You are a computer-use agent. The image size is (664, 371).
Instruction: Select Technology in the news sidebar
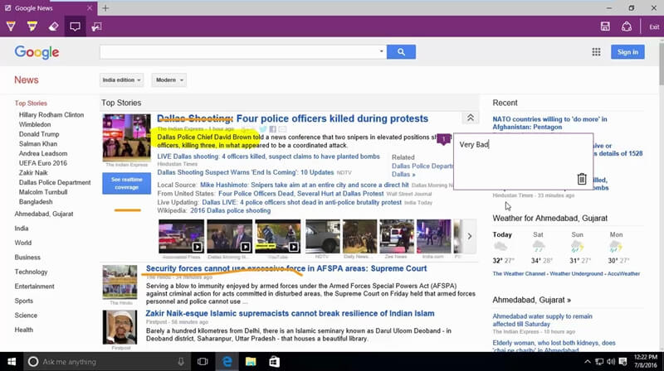pyautogui.click(x=31, y=272)
